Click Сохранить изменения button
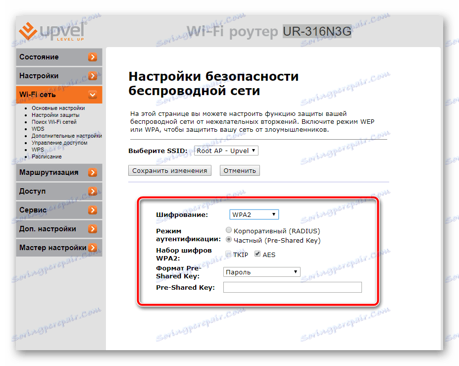Image resolution: width=459 pixels, height=366 pixels. [170, 170]
